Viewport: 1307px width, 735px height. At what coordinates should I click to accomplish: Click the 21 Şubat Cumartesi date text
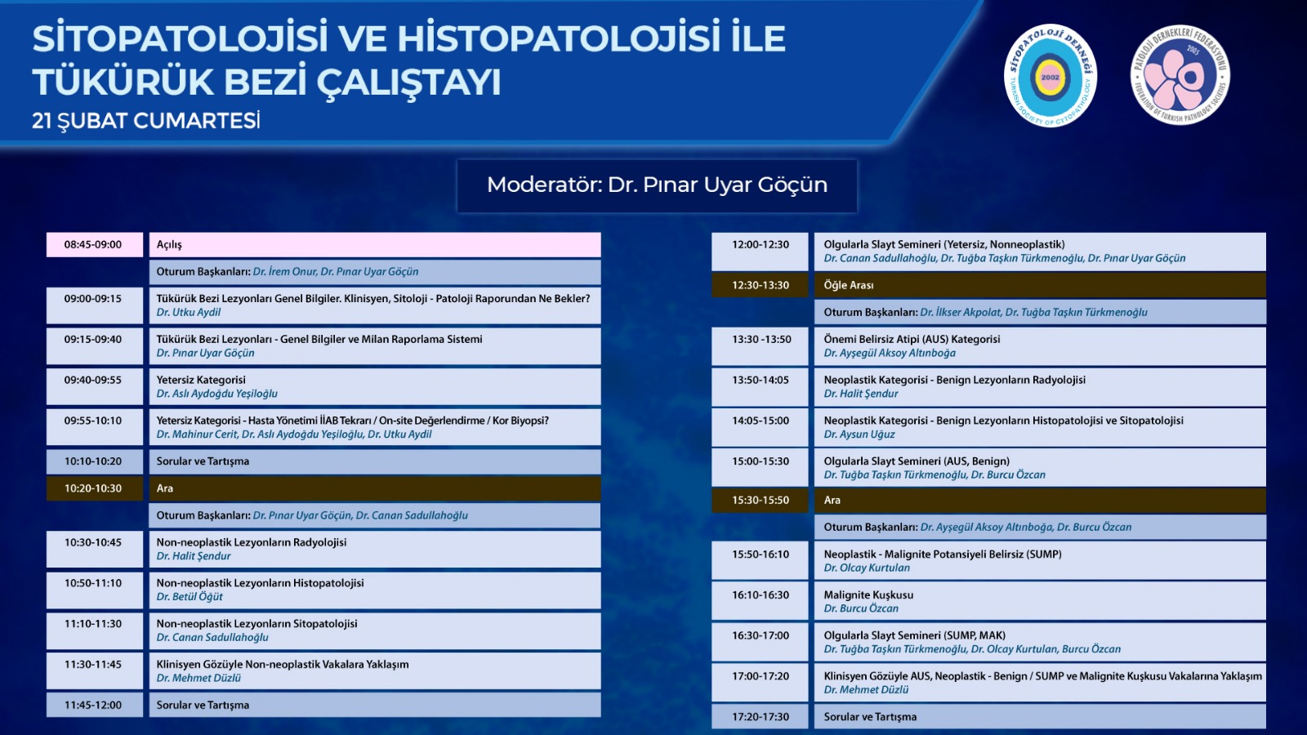146,121
